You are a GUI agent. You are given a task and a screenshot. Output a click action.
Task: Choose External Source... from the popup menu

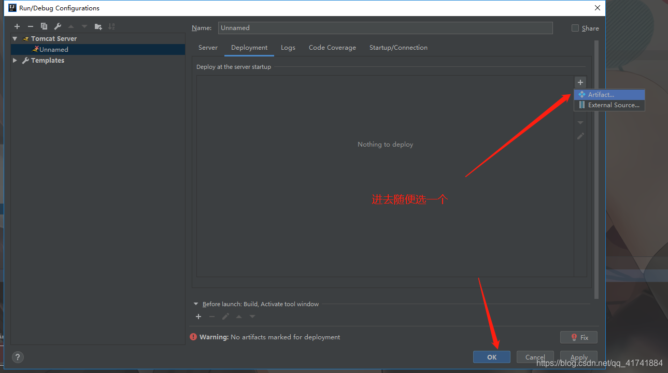[x=609, y=105]
